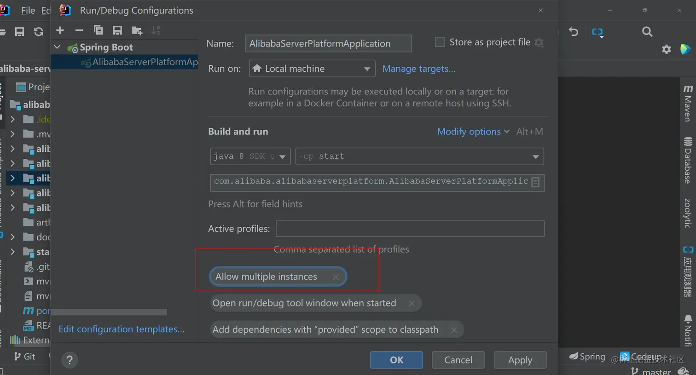The width and height of the screenshot is (696, 375).
Task: Select the External Libraries tree node
Action: (30, 340)
